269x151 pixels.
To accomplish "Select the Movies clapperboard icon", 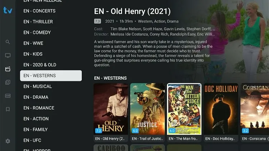I will [8, 69].
